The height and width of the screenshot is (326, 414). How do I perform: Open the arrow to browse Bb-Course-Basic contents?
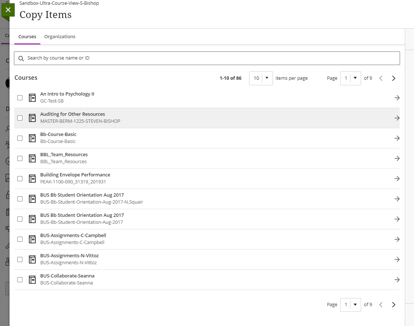click(397, 138)
